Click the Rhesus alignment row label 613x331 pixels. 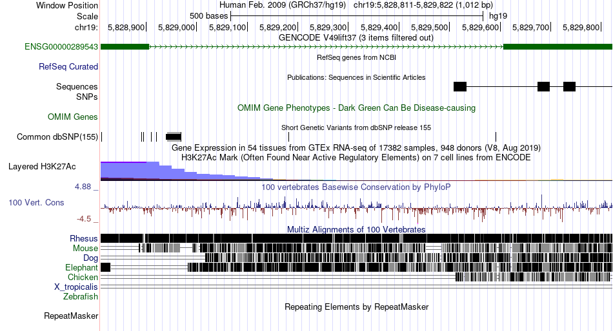click(x=84, y=238)
